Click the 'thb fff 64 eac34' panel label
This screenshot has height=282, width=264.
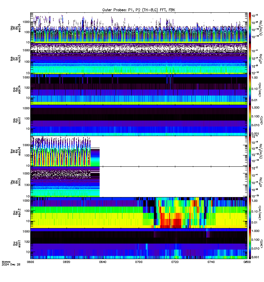pyautogui.click(x=15, y=28)
